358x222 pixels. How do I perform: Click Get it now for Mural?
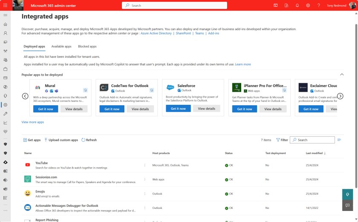[46, 109]
